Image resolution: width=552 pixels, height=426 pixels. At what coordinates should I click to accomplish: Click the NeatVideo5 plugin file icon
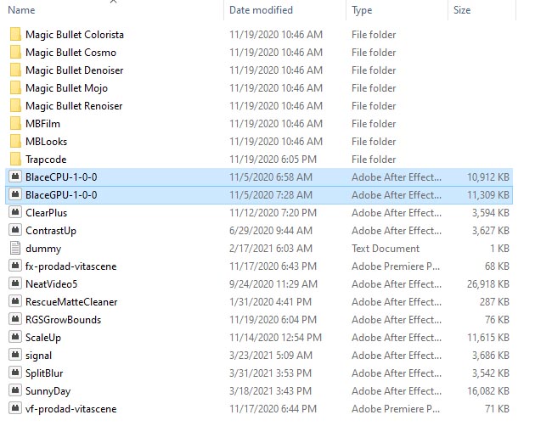click(x=15, y=283)
